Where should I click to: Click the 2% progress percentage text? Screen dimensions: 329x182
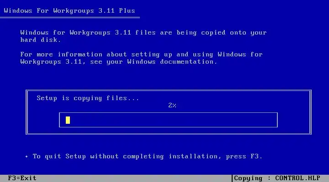click(172, 105)
